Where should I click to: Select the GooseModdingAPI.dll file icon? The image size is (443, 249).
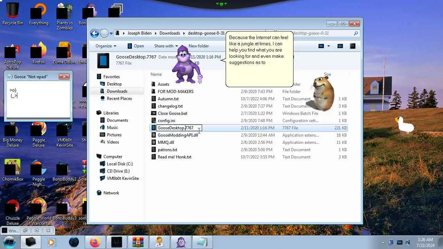click(154, 135)
